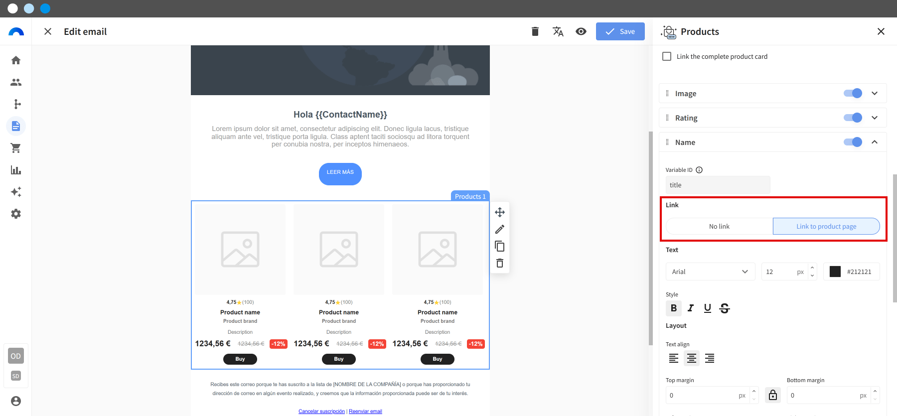Apply italic text style
This screenshot has height=416, width=897.
click(691, 308)
